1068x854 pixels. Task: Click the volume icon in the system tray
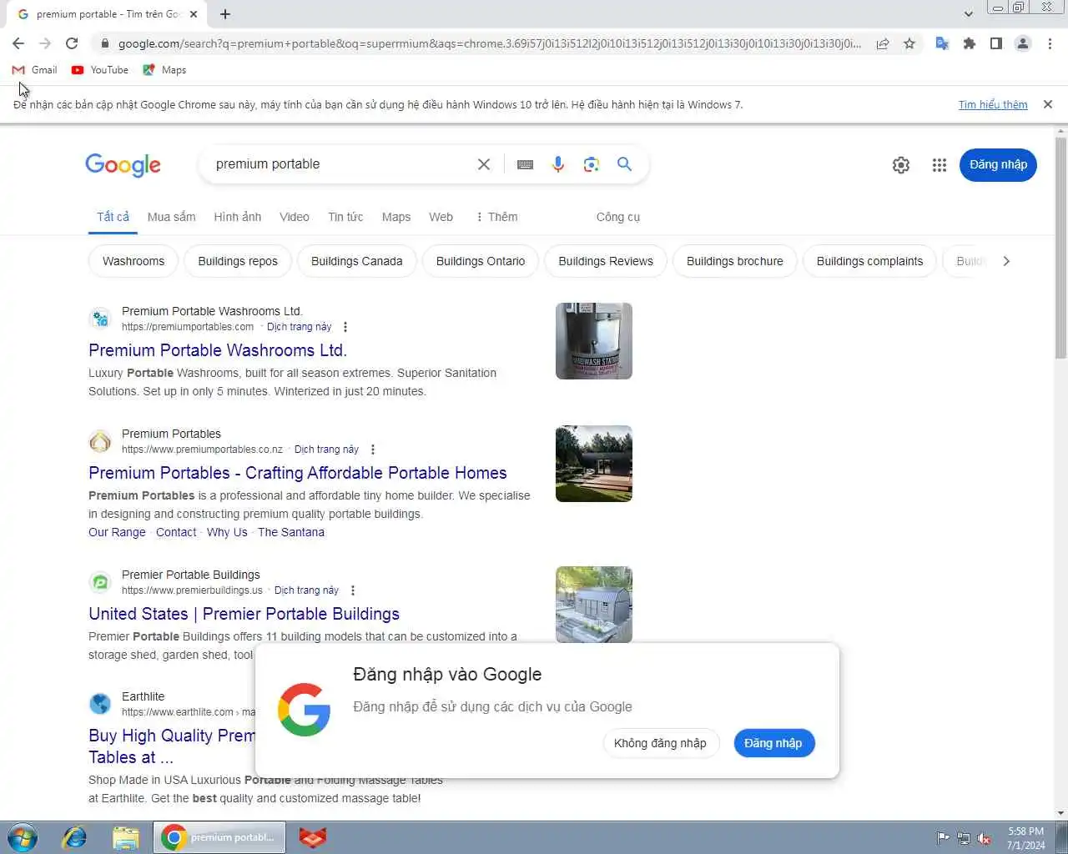pos(985,838)
